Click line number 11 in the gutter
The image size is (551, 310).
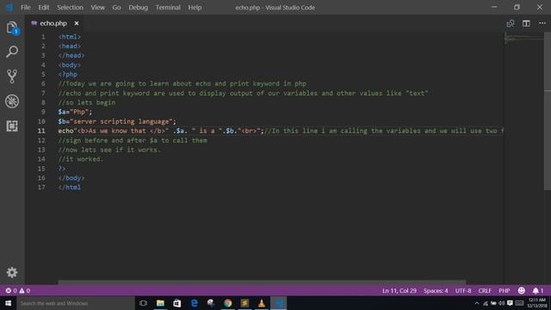[41, 131]
